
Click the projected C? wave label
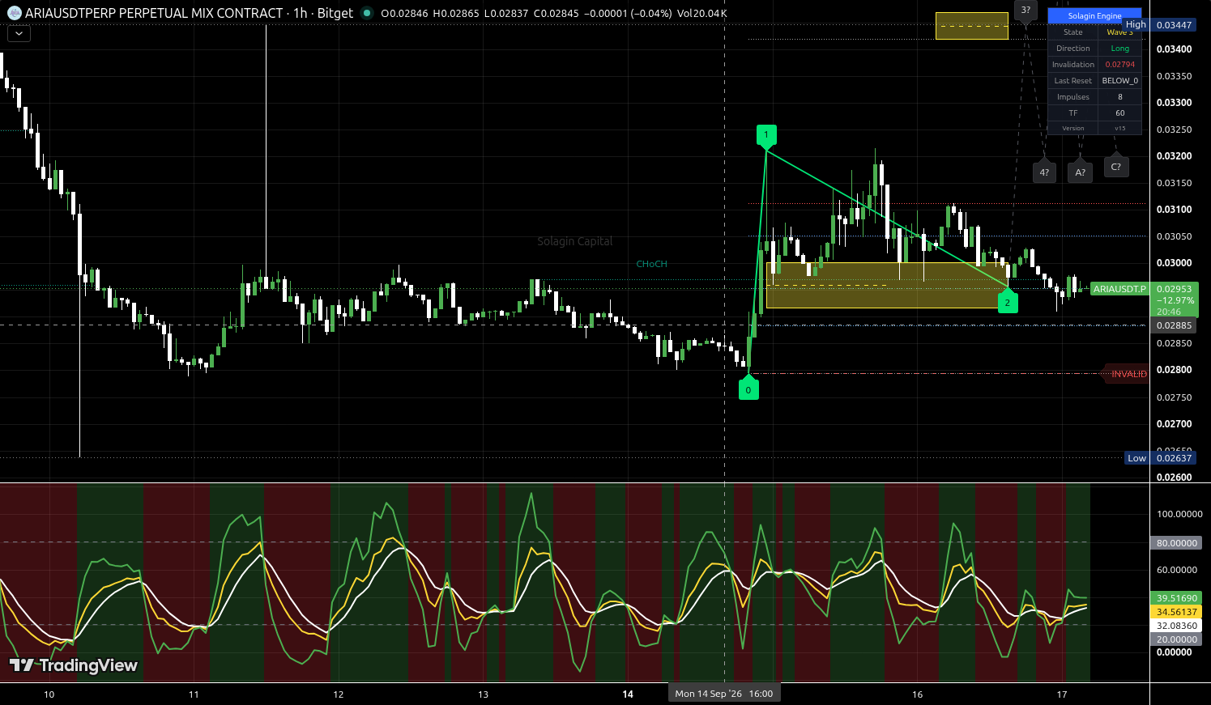(x=1115, y=166)
